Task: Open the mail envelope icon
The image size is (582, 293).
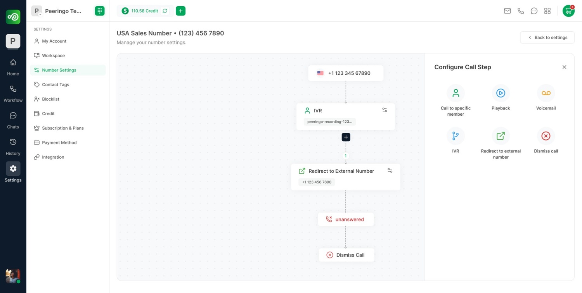Action: point(507,11)
